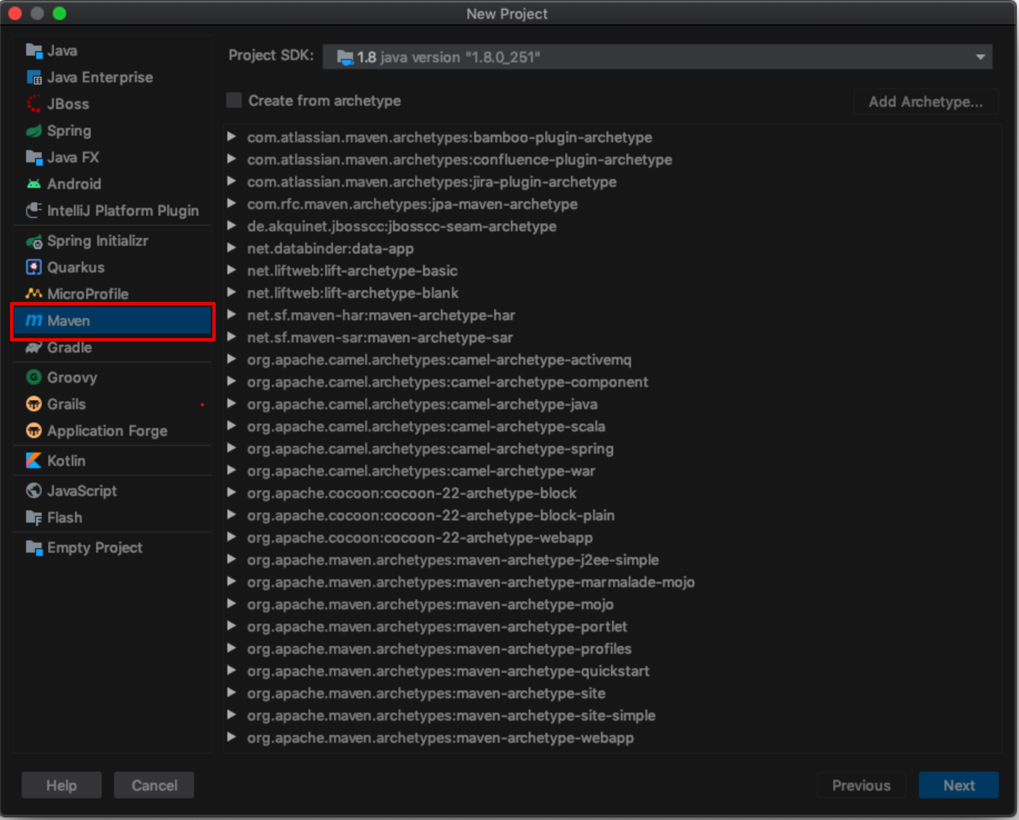Click the Previous button
1019x820 pixels.
[x=861, y=785]
